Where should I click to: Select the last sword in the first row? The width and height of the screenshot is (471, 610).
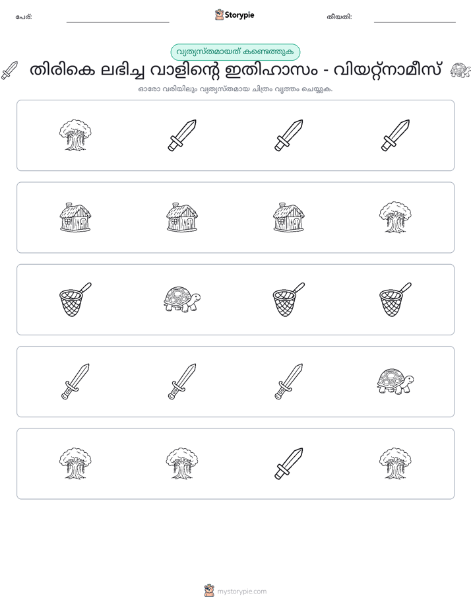[395, 135]
